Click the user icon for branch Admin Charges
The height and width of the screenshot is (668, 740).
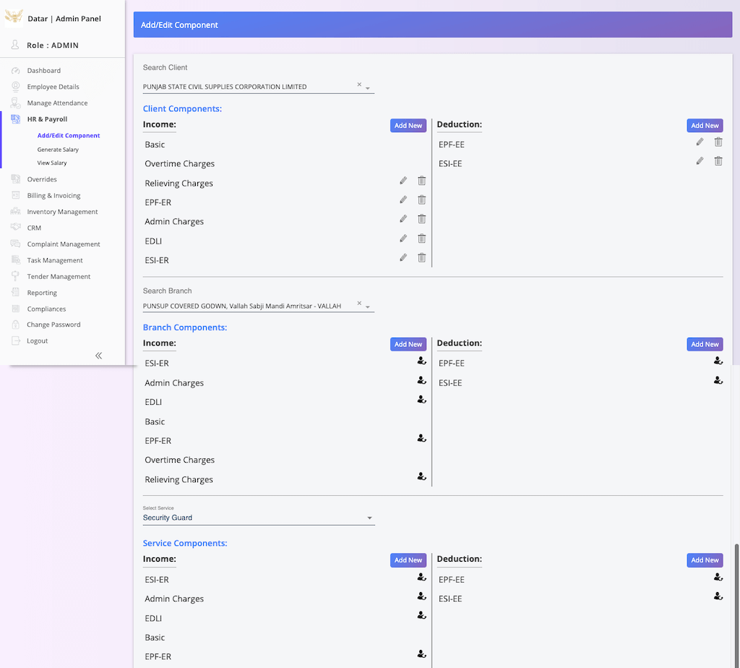[422, 380]
